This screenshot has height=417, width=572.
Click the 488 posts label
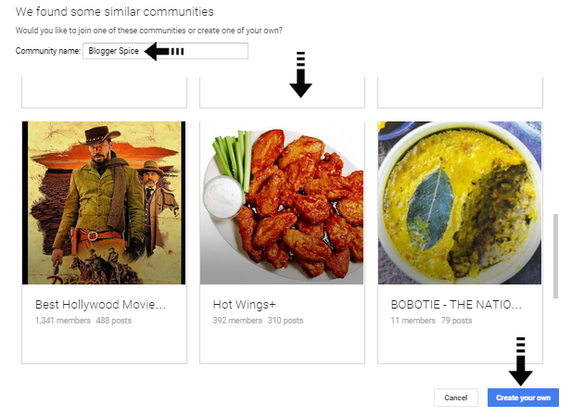click(114, 321)
